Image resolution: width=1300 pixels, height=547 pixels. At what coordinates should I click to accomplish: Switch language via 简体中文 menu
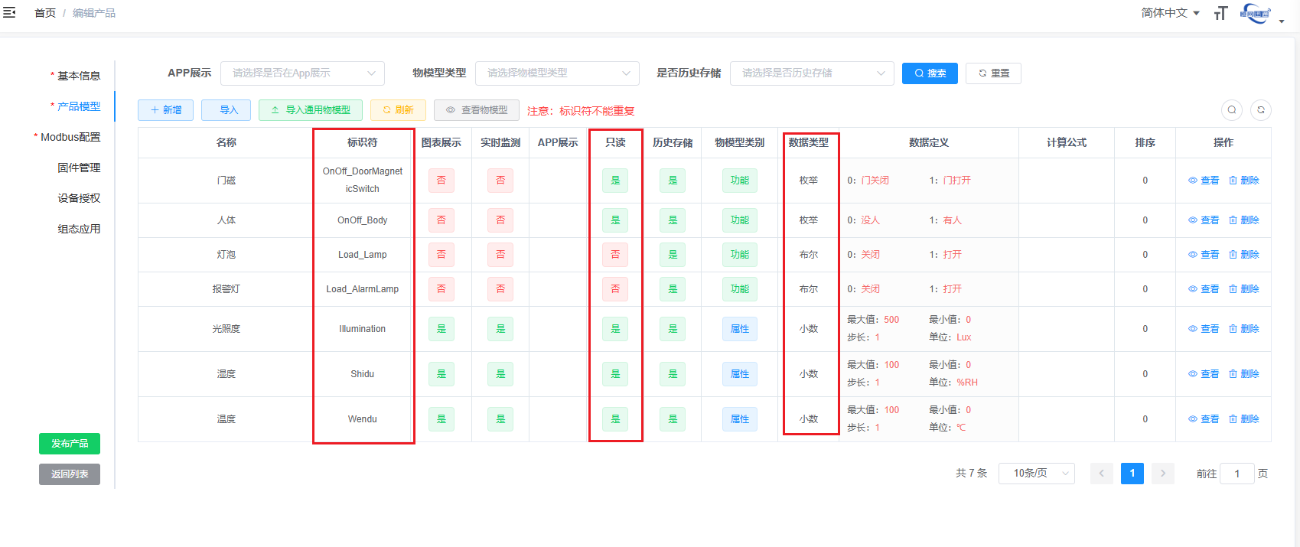pyautogui.click(x=1170, y=13)
